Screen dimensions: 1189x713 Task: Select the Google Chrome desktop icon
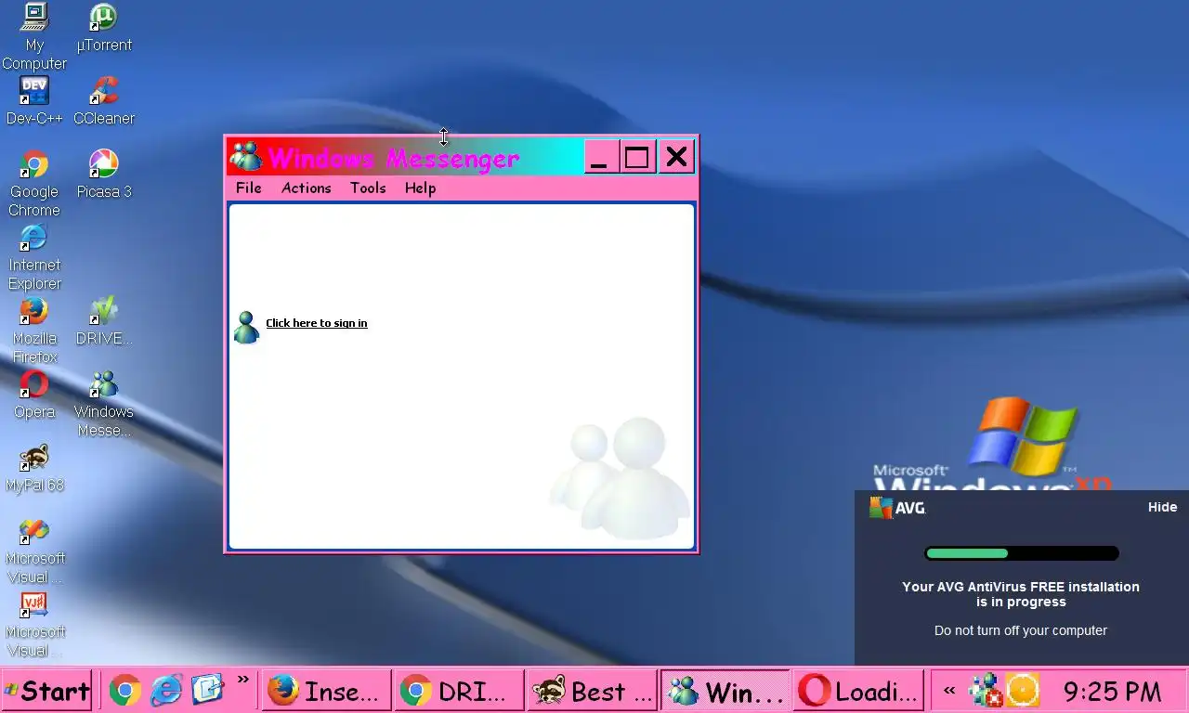34,184
